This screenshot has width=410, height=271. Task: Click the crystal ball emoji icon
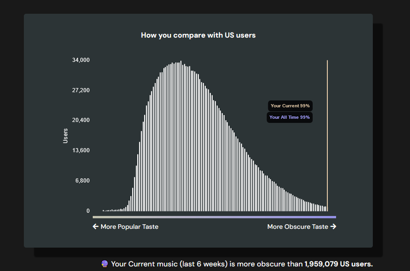(x=105, y=264)
